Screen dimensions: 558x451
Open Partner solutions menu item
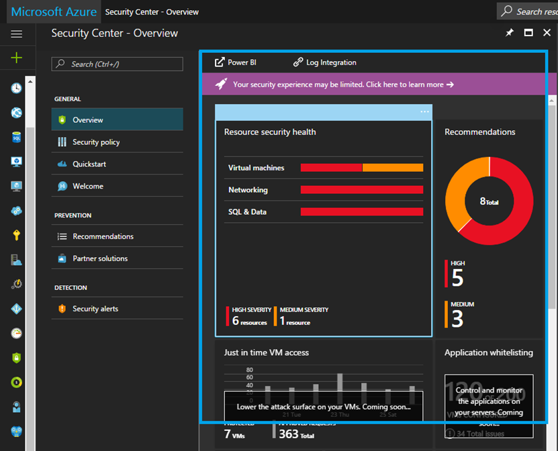117,258
